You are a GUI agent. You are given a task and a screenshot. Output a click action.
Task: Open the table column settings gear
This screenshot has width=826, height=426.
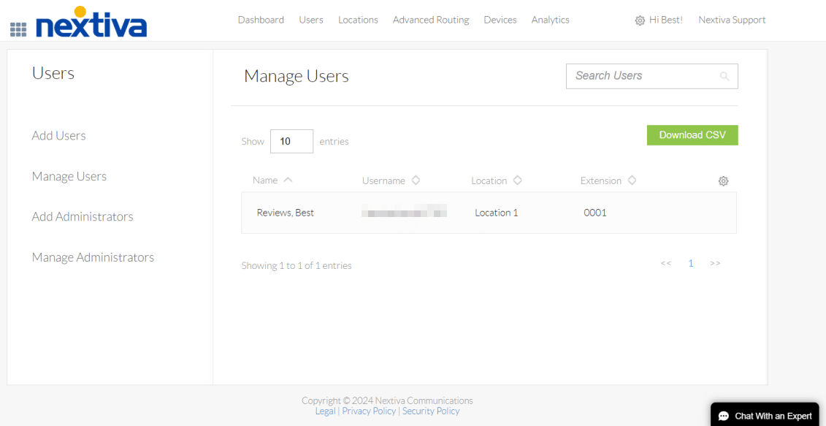click(723, 180)
